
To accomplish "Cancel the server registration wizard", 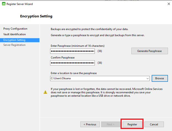I will pos(154,124).
